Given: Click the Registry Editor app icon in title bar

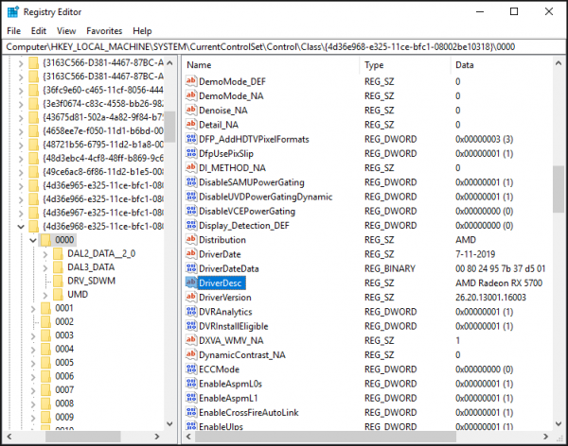Looking at the screenshot, I should point(13,11).
